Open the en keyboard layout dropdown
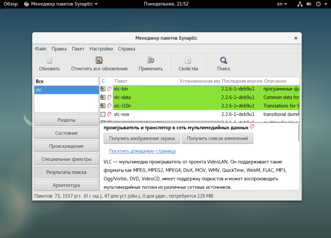Screen dimensions: 331x238 click(x=282, y=4)
